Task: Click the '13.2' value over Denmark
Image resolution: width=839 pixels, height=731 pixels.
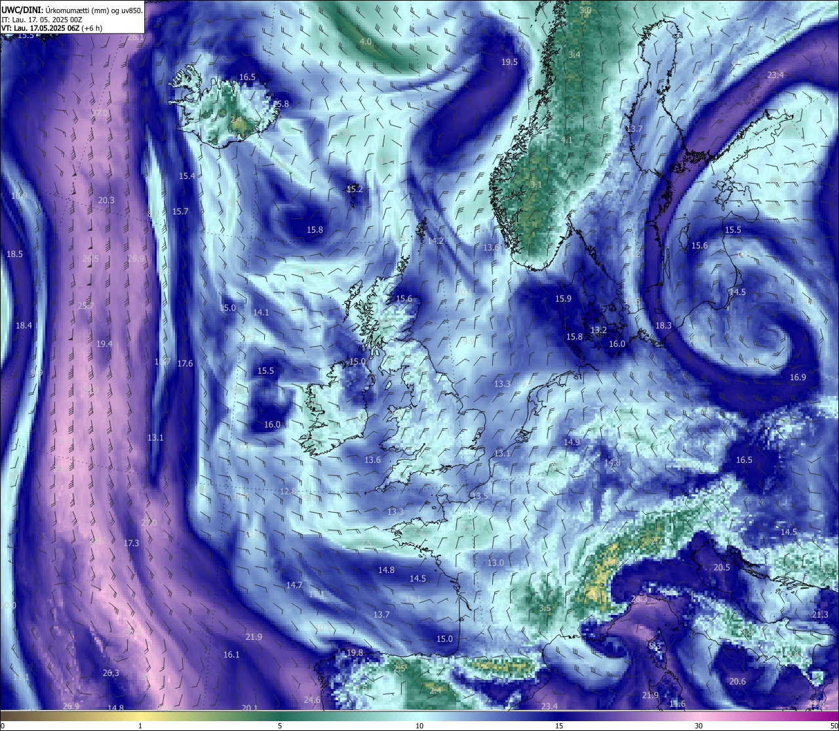Action: pyautogui.click(x=598, y=330)
